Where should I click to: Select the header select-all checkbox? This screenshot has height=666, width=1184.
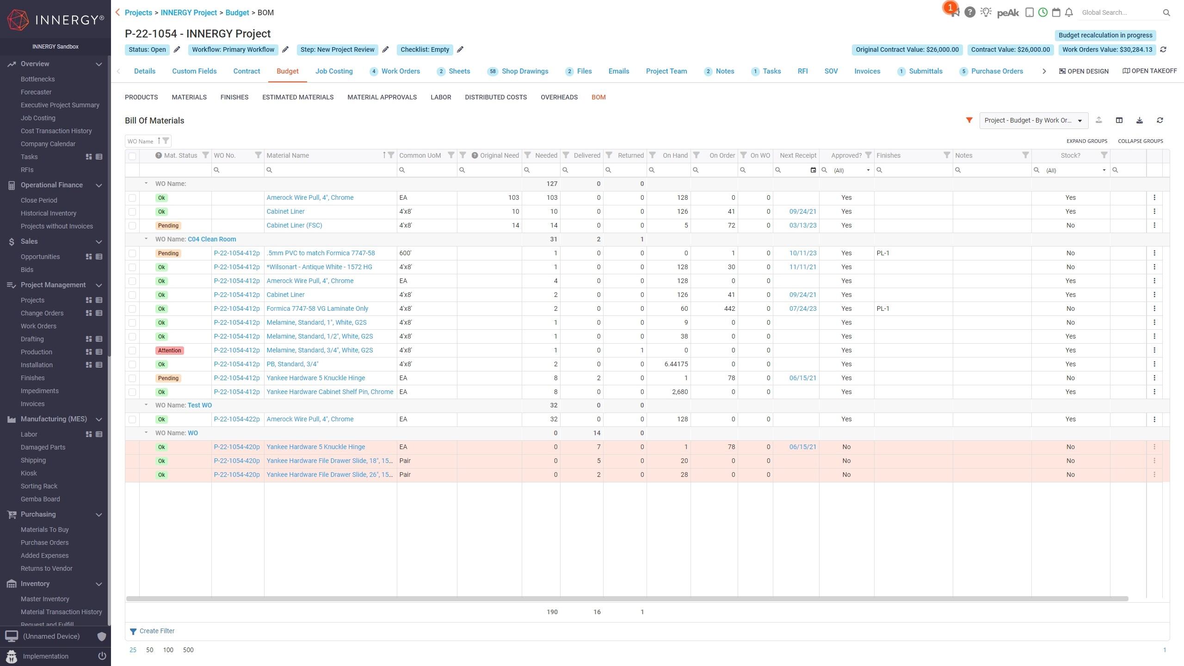coord(132,156)
